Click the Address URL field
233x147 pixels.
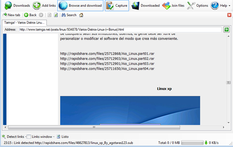[120, 29]
